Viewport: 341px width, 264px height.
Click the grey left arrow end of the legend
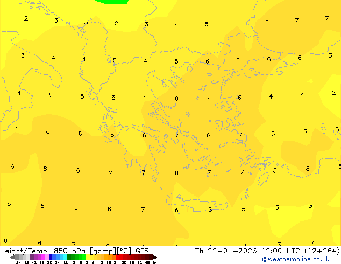point(12,257)
